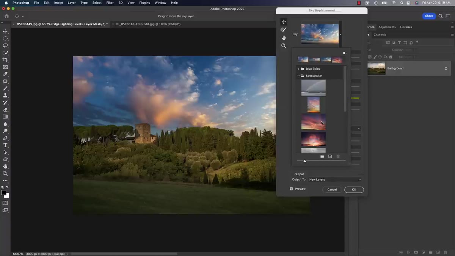Click OK in Sky Replacement dialog

click(354, 189)
